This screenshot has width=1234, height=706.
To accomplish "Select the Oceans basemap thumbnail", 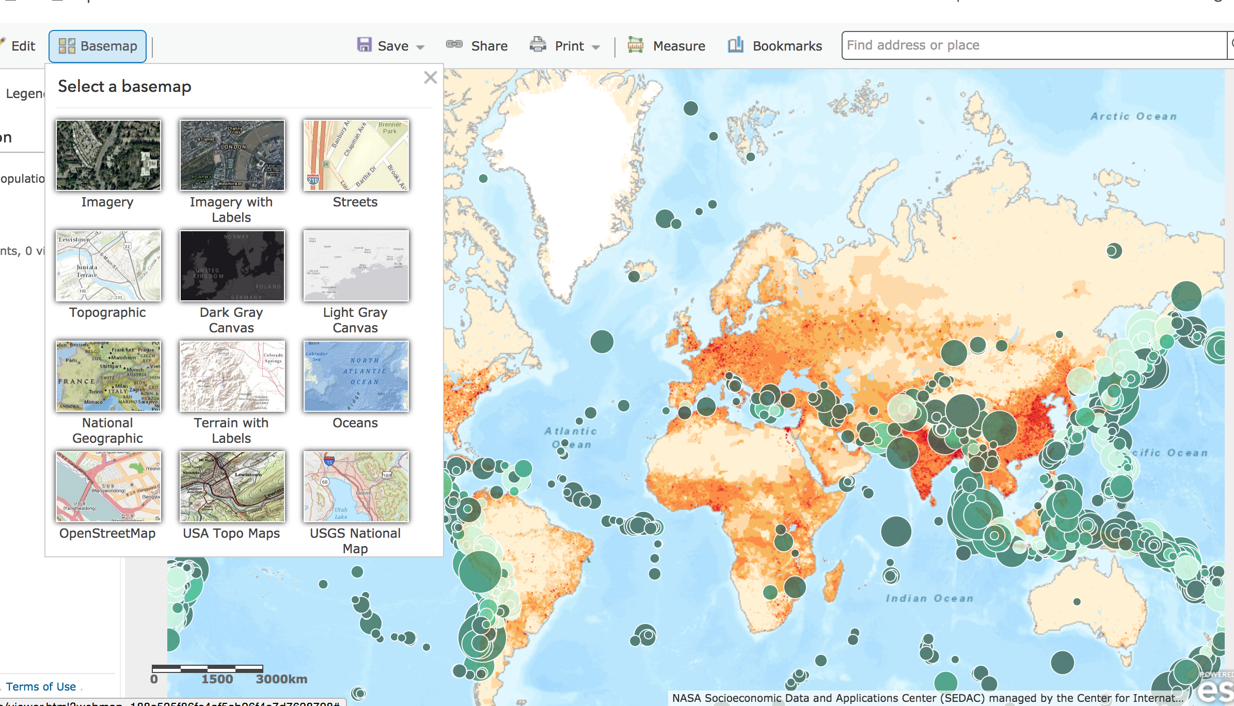I will [356, 376].
